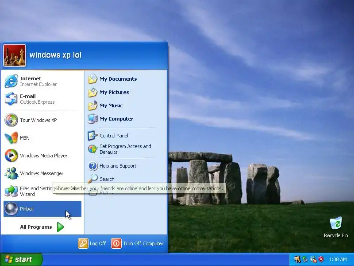Click the Log Off key icon

[83, 243]
